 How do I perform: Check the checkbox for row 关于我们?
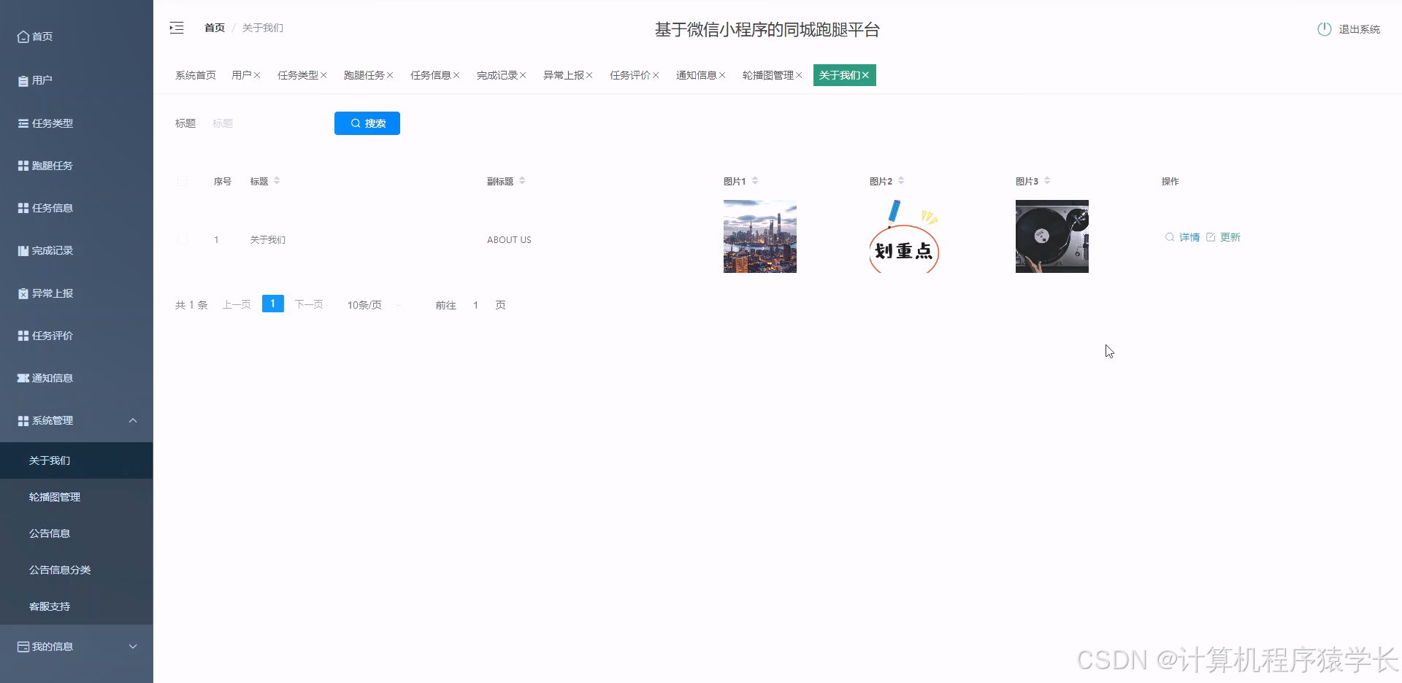click(183, 239)
